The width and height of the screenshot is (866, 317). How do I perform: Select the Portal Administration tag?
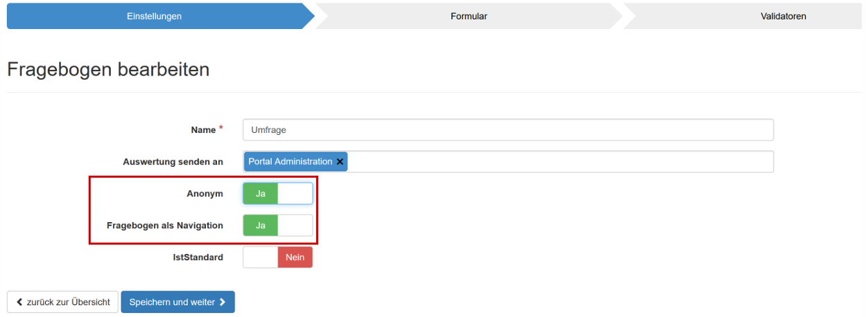[x=290, y=162]
